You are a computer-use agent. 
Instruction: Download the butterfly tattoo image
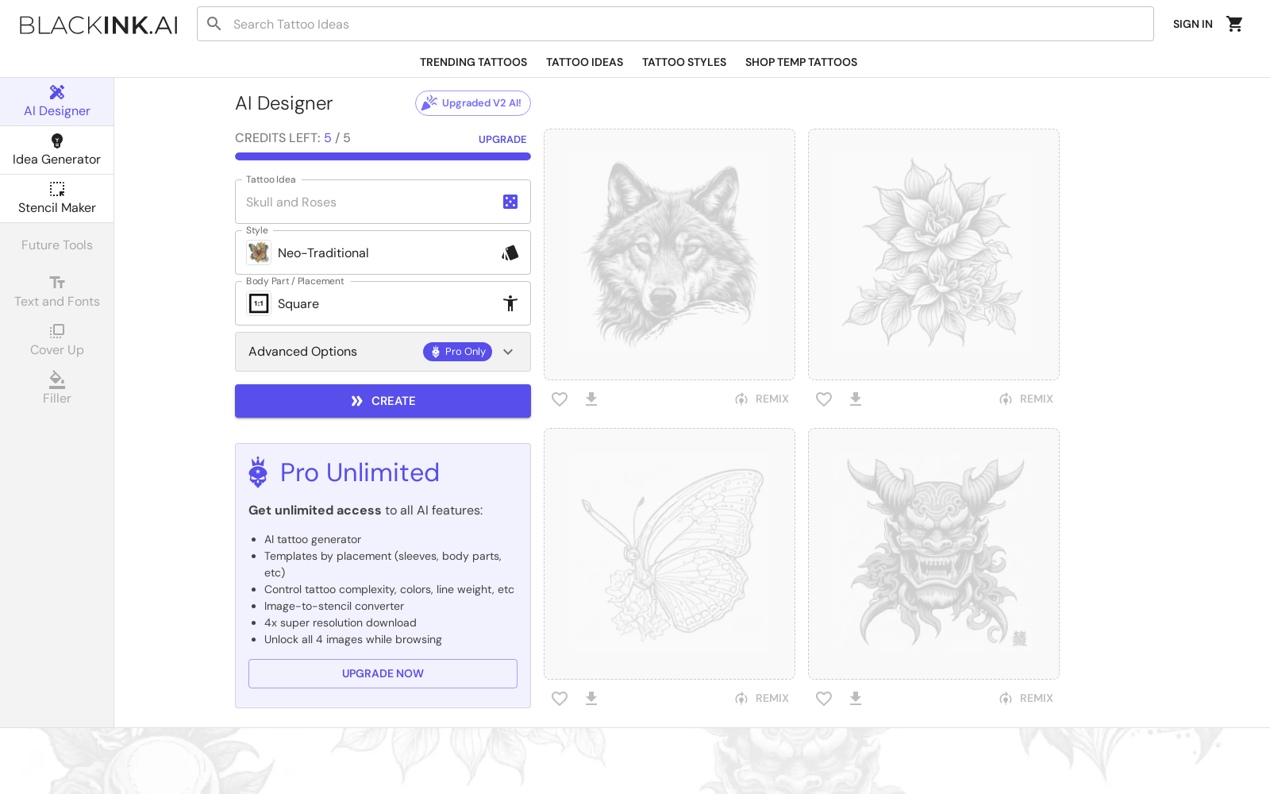point(591,698)
